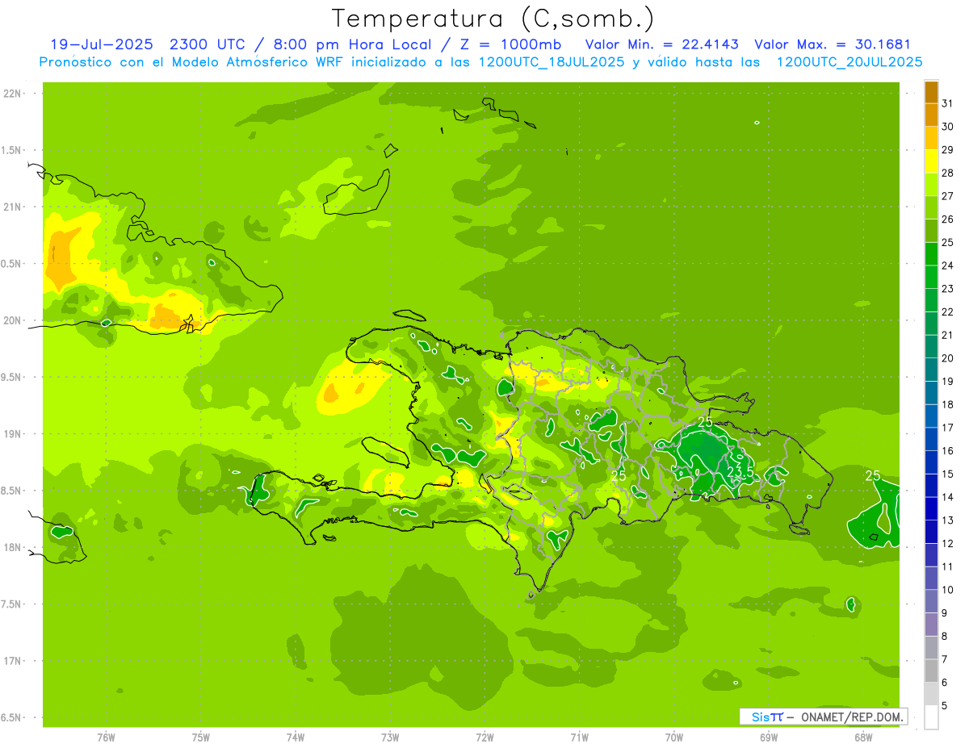Image resolution: width=969 pixels, height=748 pixels.
Task: Click the "20N" latitude label
Action: tap(14, 321)
